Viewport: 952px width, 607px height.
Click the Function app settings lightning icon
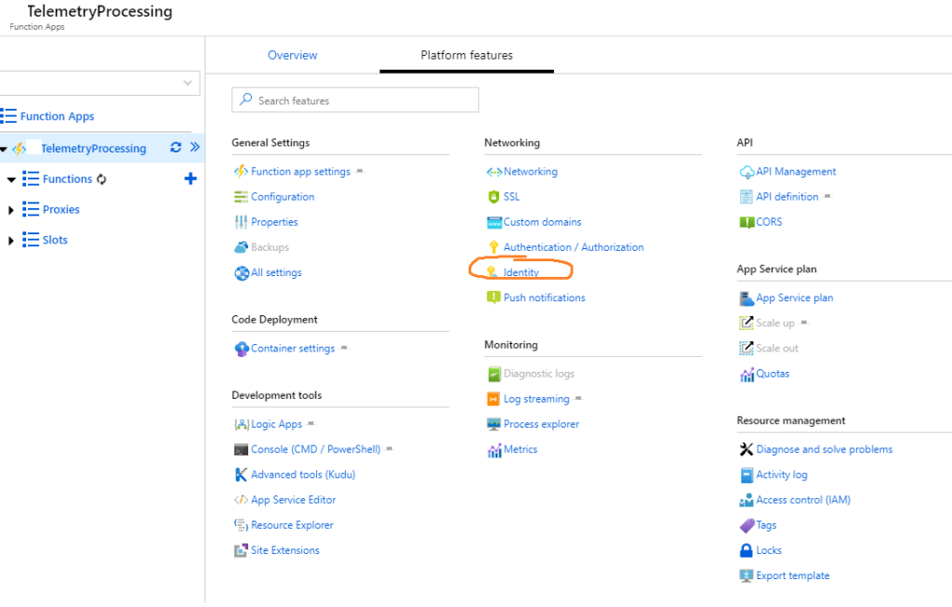point(241,171)
